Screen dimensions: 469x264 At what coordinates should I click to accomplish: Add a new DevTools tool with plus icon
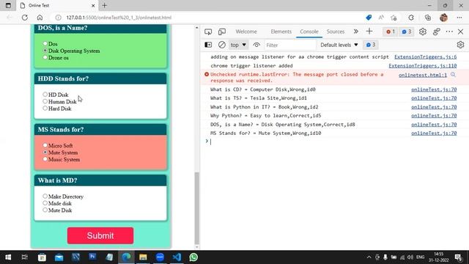pos(369,32)
